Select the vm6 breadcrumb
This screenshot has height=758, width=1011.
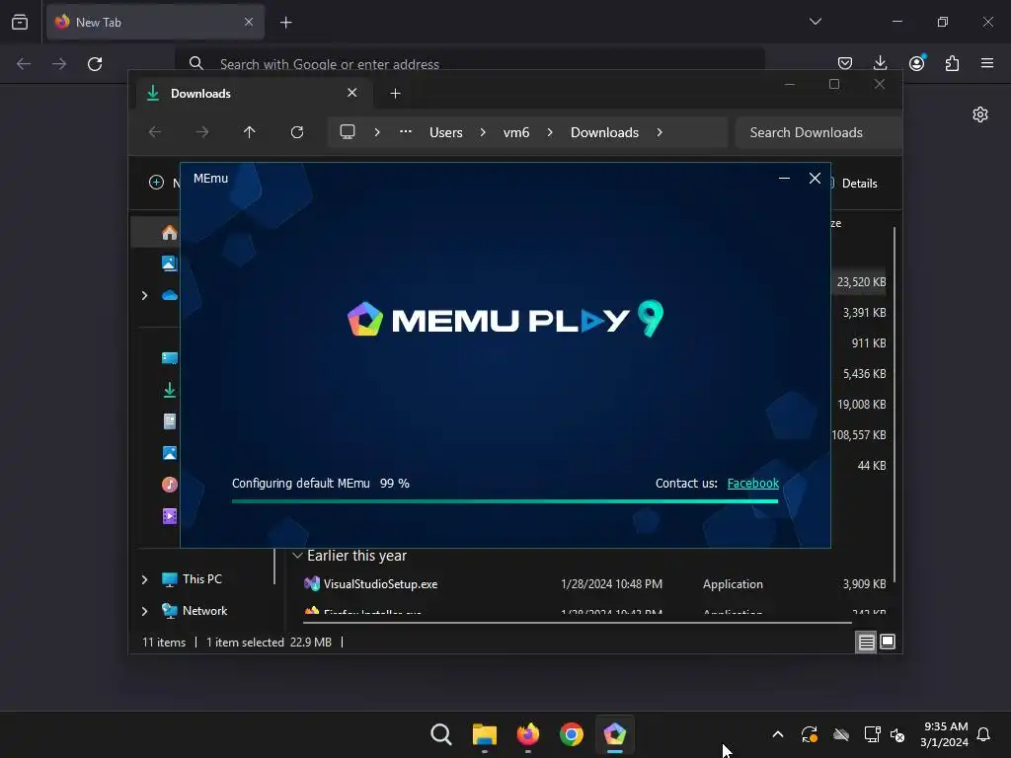[515, 132]
